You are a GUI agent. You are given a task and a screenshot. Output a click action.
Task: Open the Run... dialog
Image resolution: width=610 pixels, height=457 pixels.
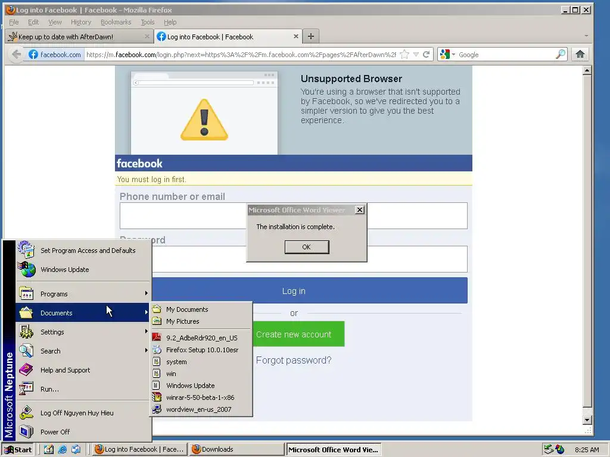pos(83,389)
